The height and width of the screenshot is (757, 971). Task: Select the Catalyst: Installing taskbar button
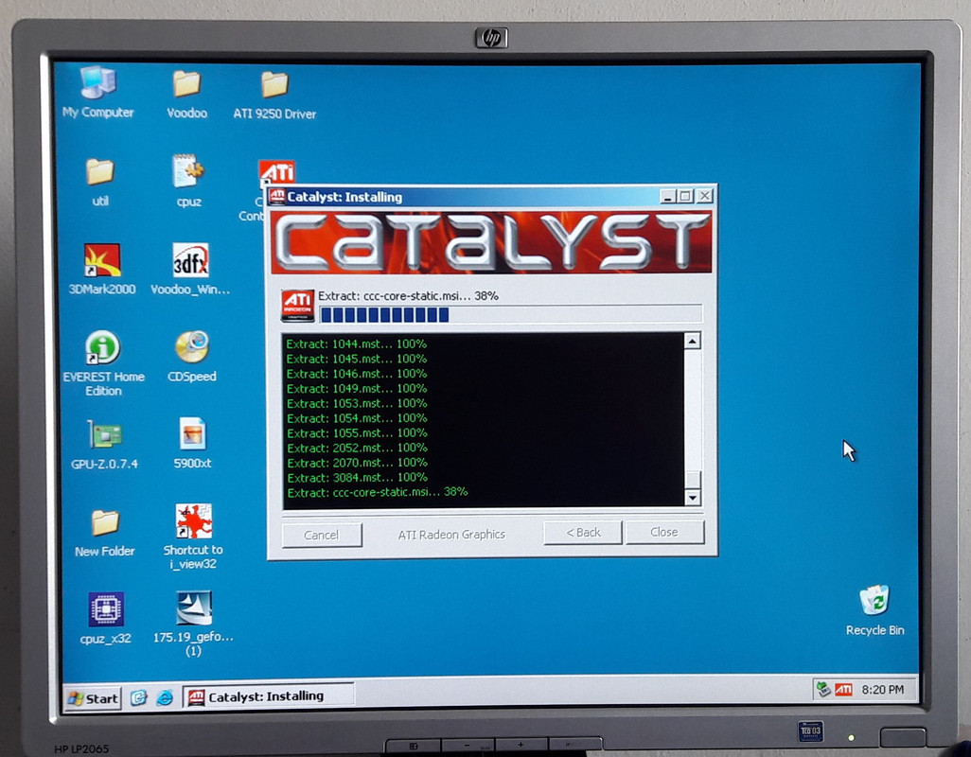(268, 695)
